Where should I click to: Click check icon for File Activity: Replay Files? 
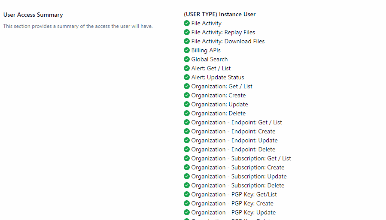point(187,32)
